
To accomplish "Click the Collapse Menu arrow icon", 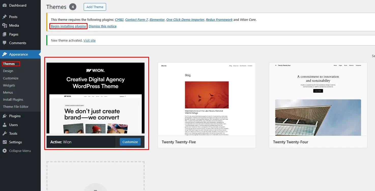I will [x=5, y=151].
